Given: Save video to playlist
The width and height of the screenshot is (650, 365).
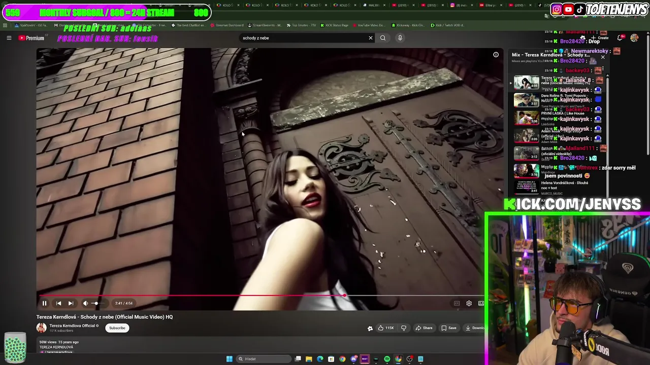Looking at the screenshot, I should (449, 328).
